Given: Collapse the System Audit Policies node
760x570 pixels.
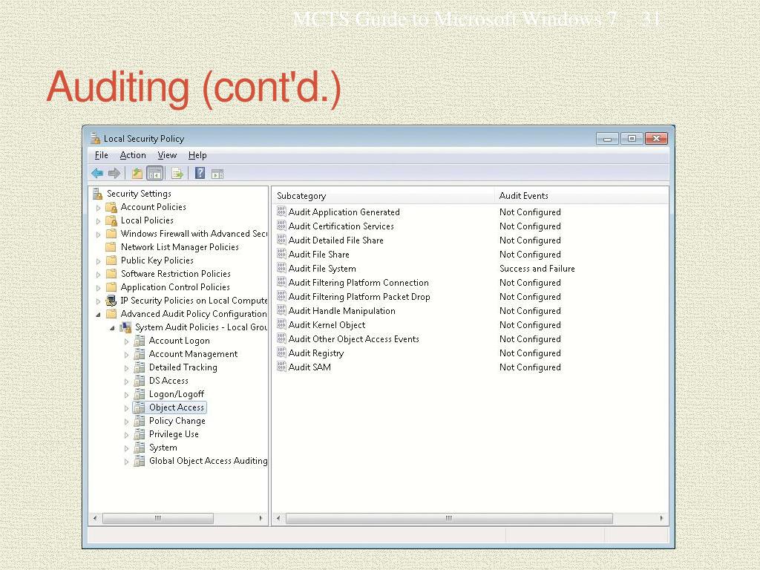Looking at the screenshot, I should pyautogui.click(x=113, y=328).
